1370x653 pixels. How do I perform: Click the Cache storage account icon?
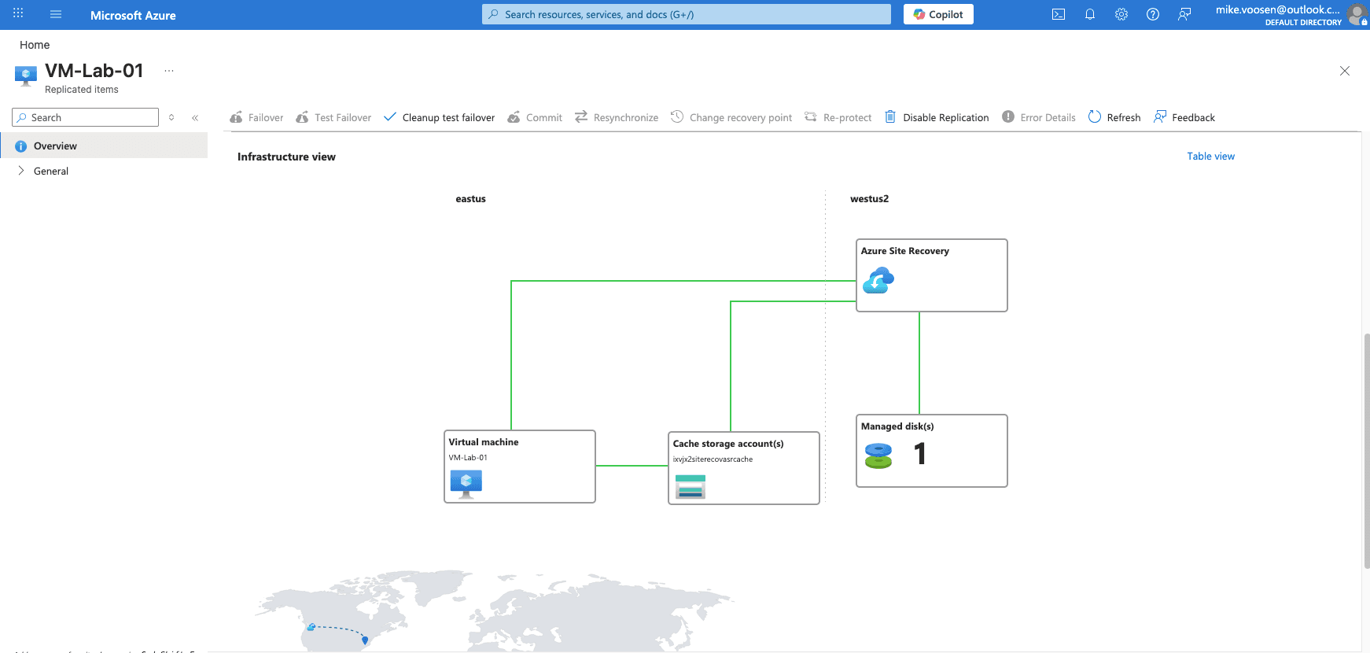pyautogui.click(x=691, y=487)
